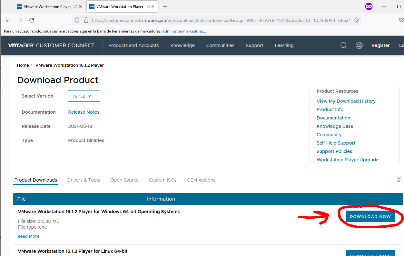Open Support Policies link
This screenshot has height=256, width=404.
[x=334, y=151]
